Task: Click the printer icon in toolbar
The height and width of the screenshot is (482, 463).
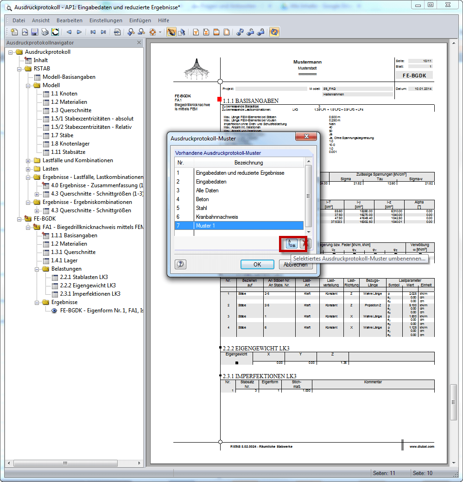Action: pos(45,32)
